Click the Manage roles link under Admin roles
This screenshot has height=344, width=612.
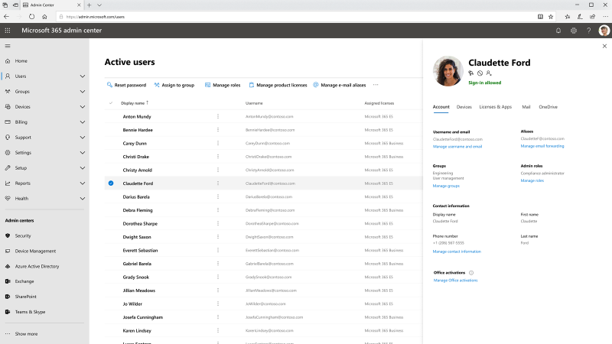point(532,180)
